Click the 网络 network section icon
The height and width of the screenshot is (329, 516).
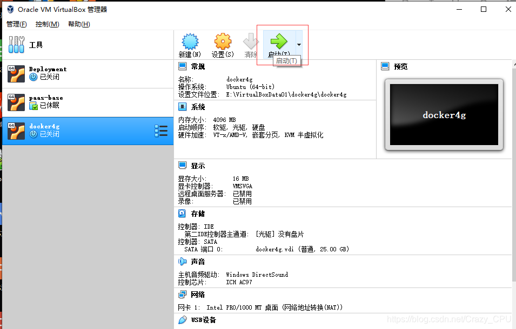click(182, 294)
